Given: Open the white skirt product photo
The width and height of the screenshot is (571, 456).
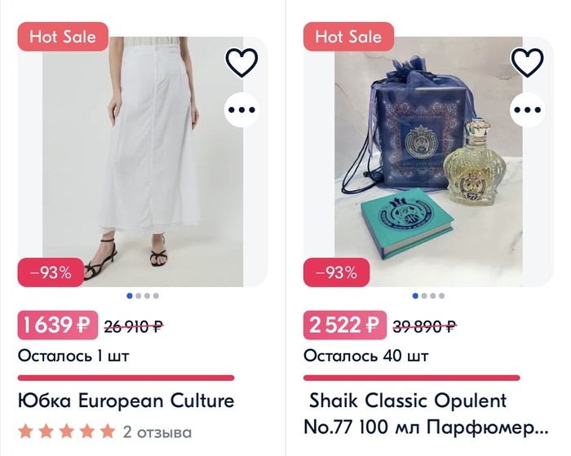Looking at the screenshot, I should (x=143, y=162).
